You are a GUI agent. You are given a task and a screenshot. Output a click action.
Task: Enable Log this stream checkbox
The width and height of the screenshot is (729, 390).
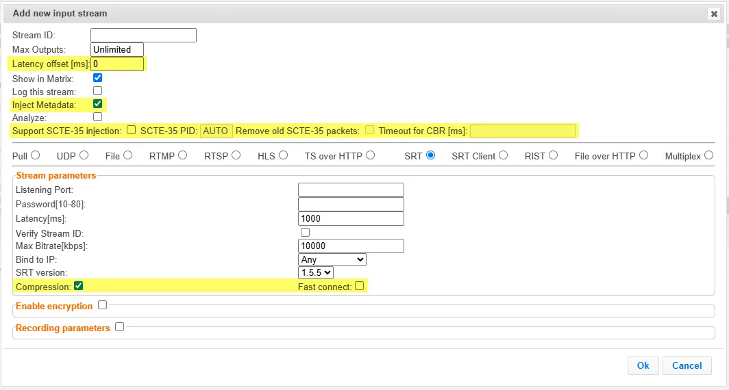[97, 90]
